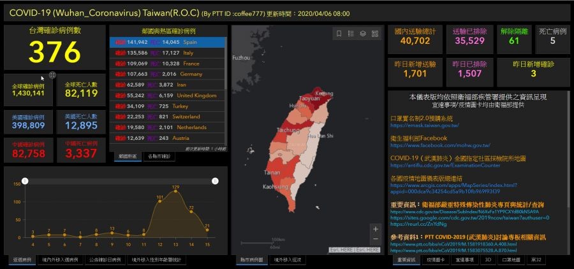Viewport: 574px width, 269px height.
Task: Adjust the right handle of chart range slider
Action: [x=216, y=181]
